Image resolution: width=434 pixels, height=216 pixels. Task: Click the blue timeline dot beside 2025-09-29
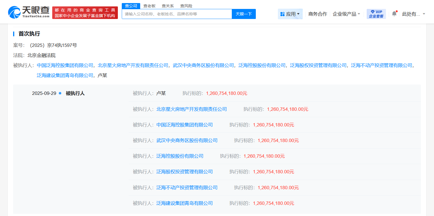pos(60,93)
